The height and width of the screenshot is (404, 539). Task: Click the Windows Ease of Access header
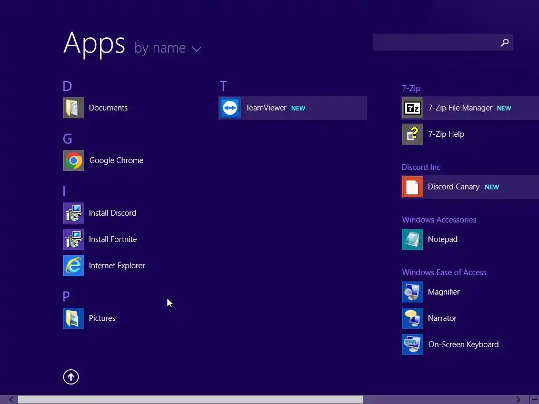[444, 272]
